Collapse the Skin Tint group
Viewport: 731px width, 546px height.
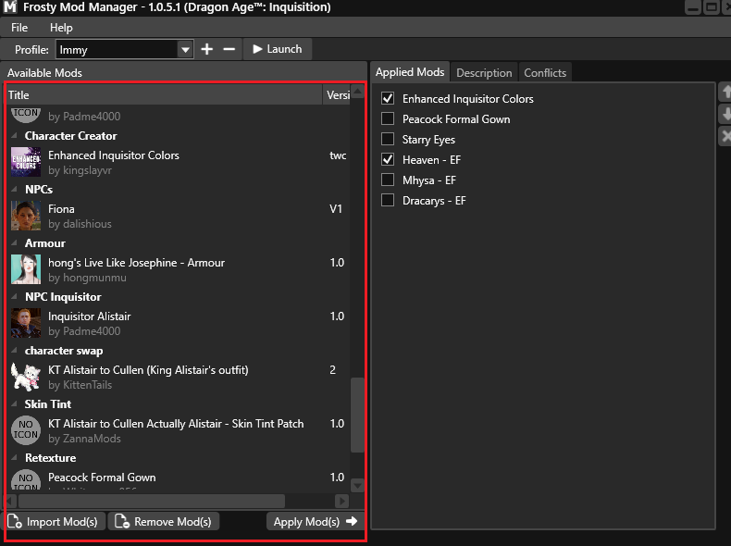[x=15, y=403]
